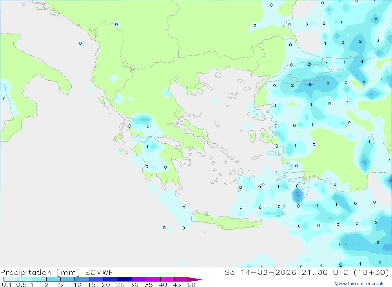Click the 20–25 mm legend color swatch

(110, 279)
